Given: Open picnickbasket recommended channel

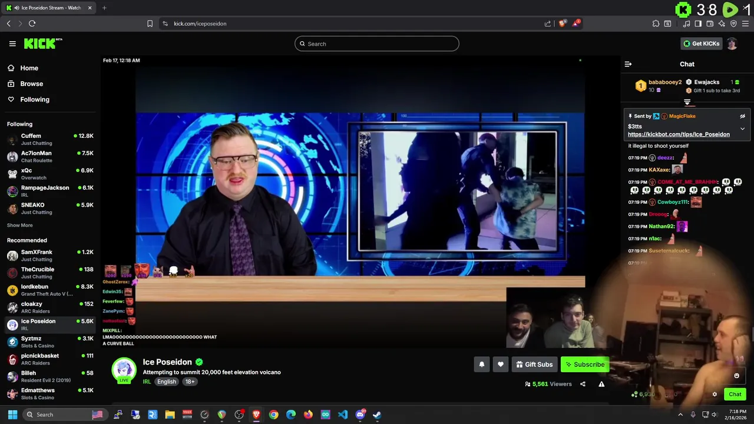Looking at the screenshot, I should 50,359.
